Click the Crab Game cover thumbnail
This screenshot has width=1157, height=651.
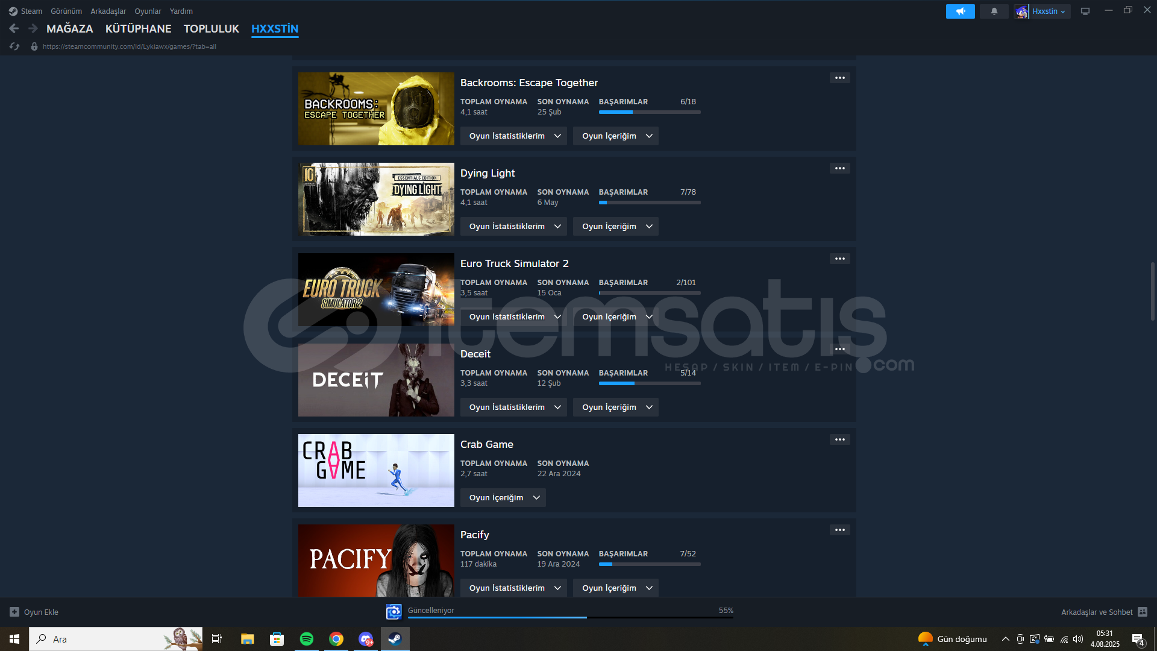click(376, 470)
